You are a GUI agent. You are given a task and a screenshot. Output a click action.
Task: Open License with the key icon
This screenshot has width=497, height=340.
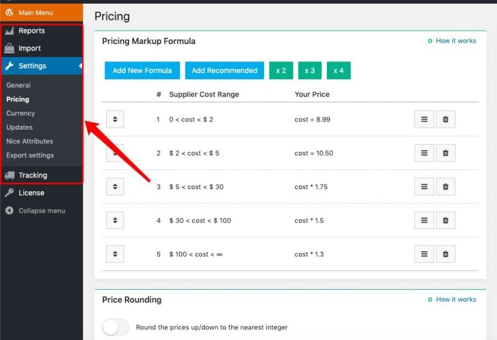tap(9, 192)
